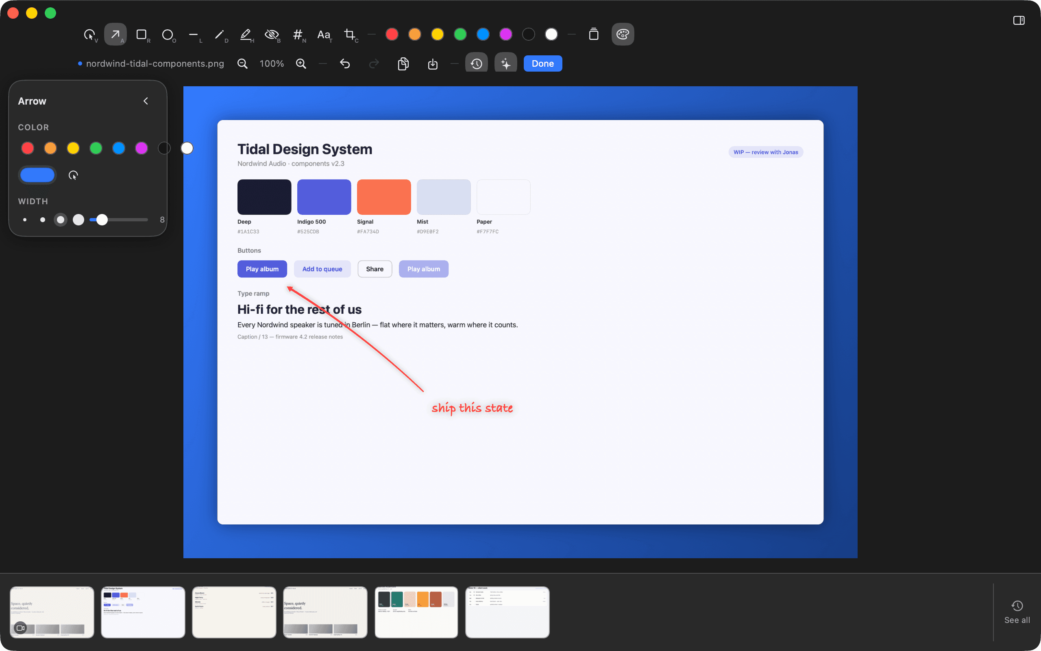Screen dimensions: 1041x651
Task: Click the trash delete icon
Action: [x=594, y=35]
